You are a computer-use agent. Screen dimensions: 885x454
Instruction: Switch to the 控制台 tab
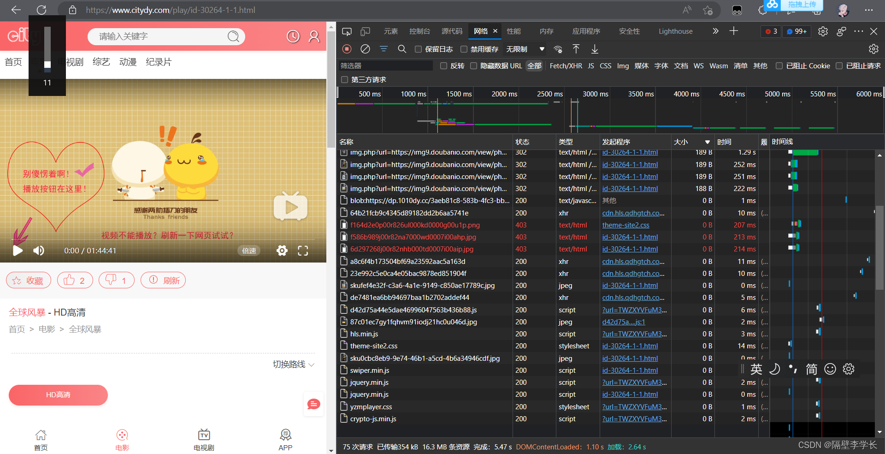pyautogui.click(x=419, y=31)
